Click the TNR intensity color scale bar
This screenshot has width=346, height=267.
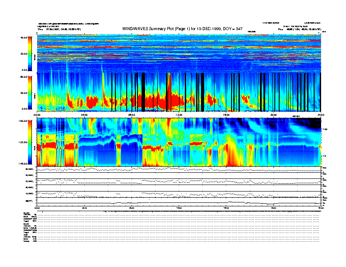click(30, 142)
